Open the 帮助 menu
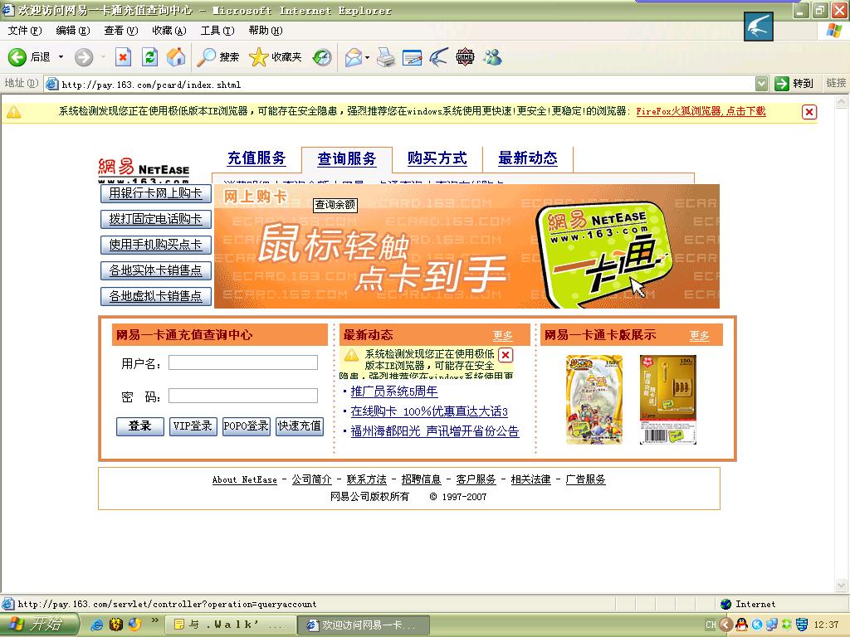This screenshot has height=637, width=850. [x=266, y=31]
